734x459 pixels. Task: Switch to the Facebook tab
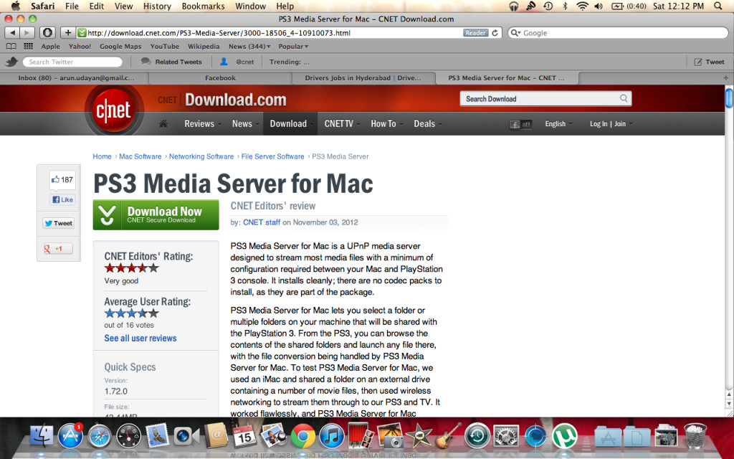pos(220,77)
